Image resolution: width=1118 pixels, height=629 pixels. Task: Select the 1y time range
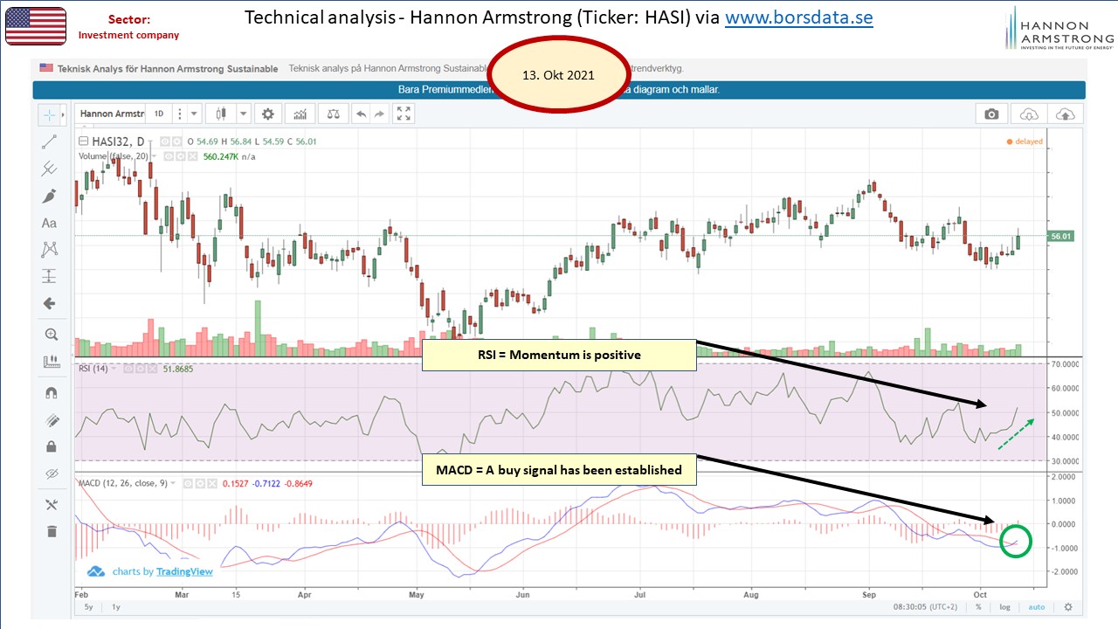tap(117, 607)
